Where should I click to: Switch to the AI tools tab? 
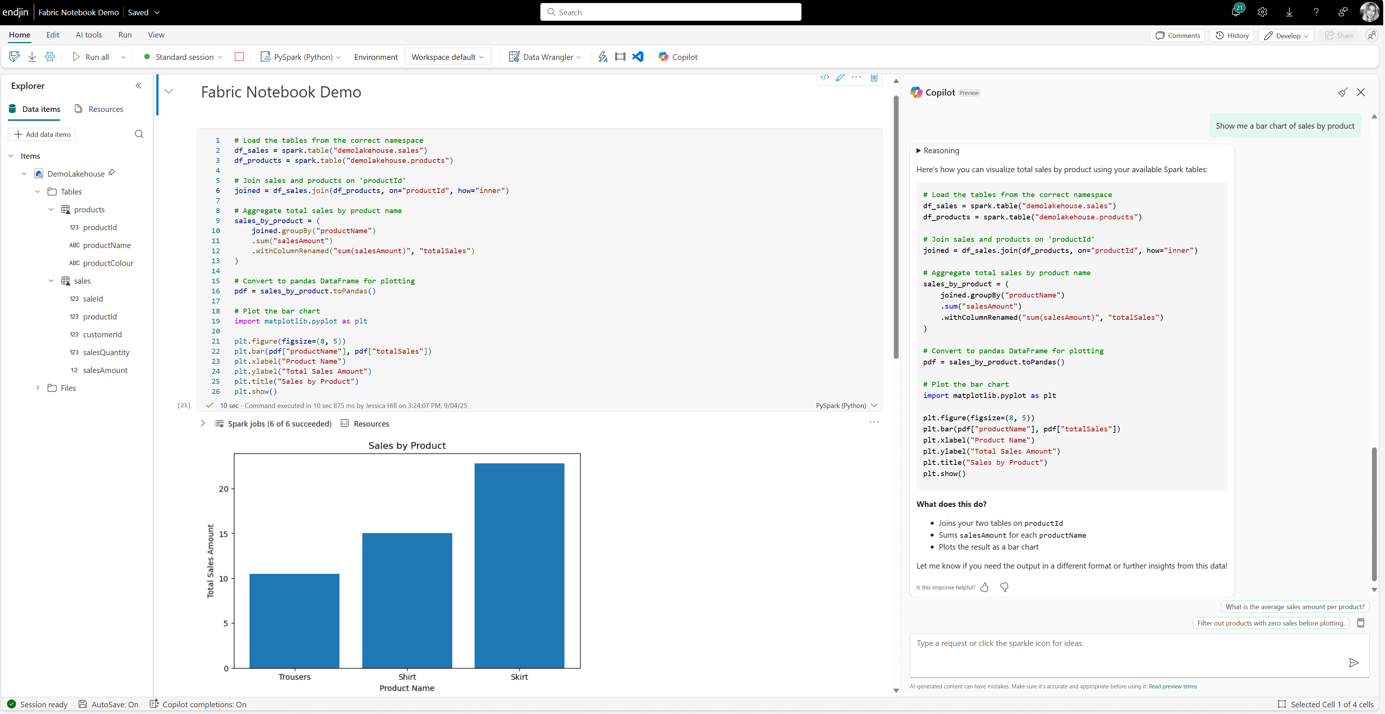(x=89, y=35)
